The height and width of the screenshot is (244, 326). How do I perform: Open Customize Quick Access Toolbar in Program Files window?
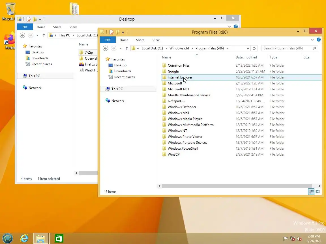click(123, 32)
